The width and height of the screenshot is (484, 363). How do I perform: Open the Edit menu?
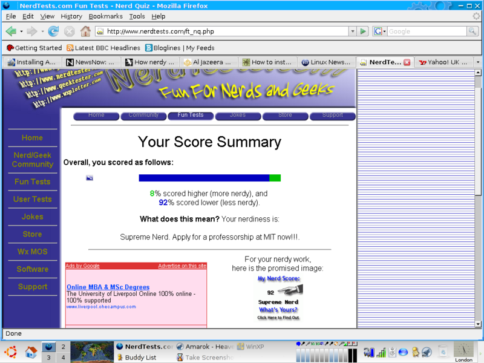(28, 16)
